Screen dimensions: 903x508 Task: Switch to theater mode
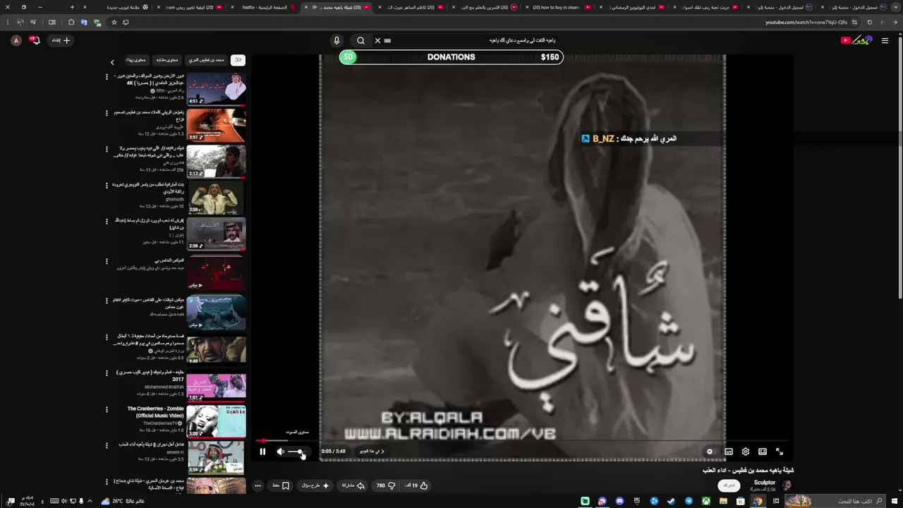coord(763,452)
